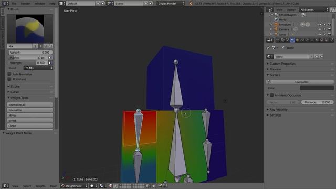Add a new screen layout next to Default

pyautogui.click(x=98, y=4)
